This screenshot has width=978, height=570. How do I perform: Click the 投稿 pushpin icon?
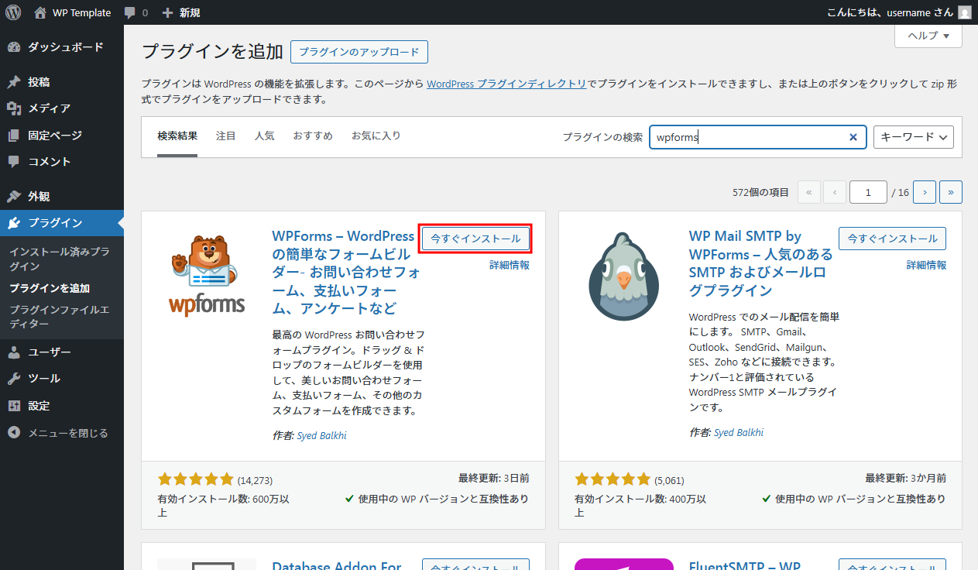(x=14, y=82)
